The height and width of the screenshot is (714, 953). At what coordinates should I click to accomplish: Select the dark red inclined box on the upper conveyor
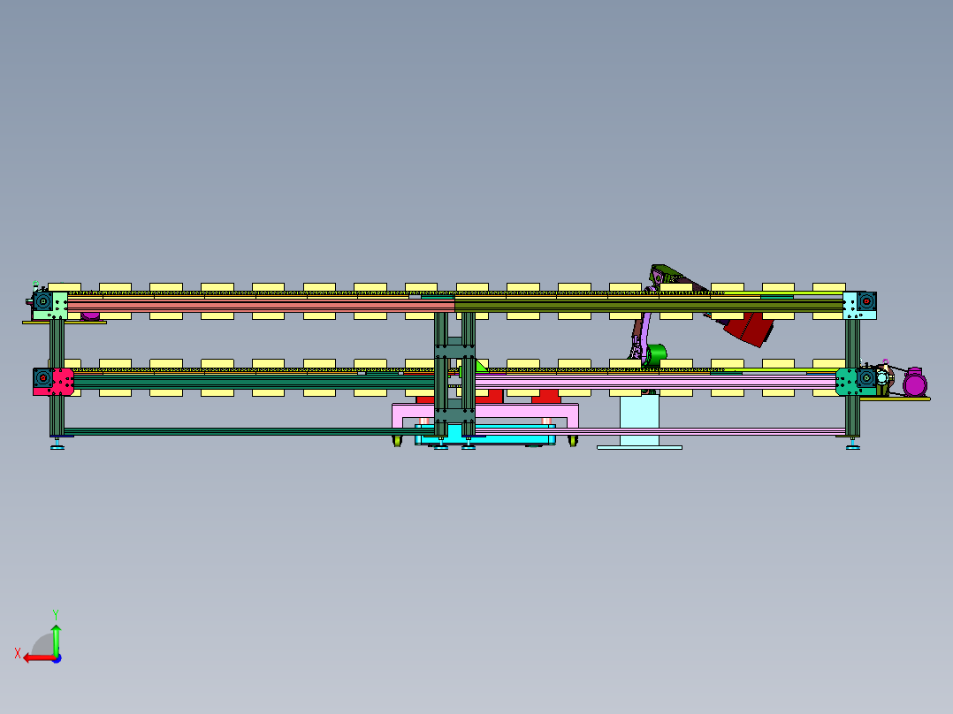(749, 328)
